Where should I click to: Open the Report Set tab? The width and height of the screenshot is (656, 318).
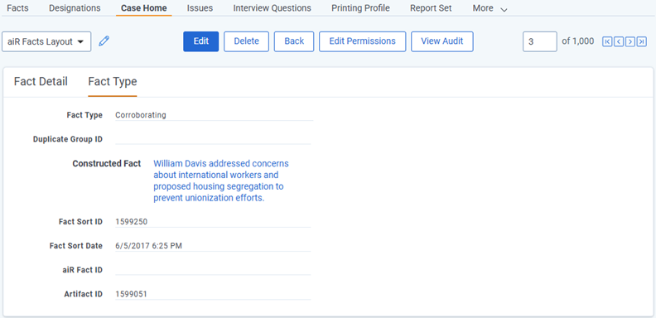point(431,8)
